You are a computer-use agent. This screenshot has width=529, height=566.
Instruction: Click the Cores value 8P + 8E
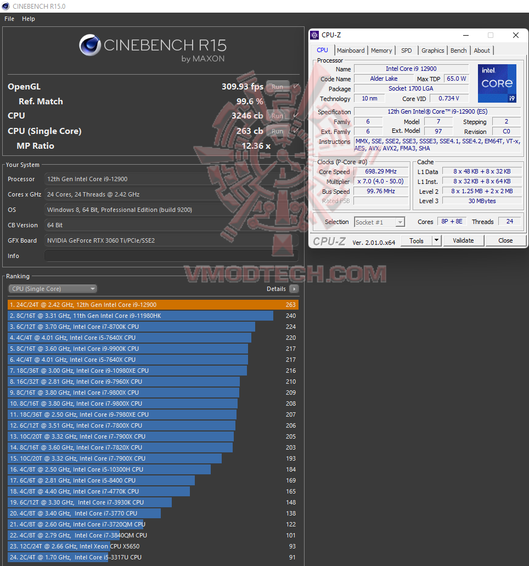click(452, 221)
